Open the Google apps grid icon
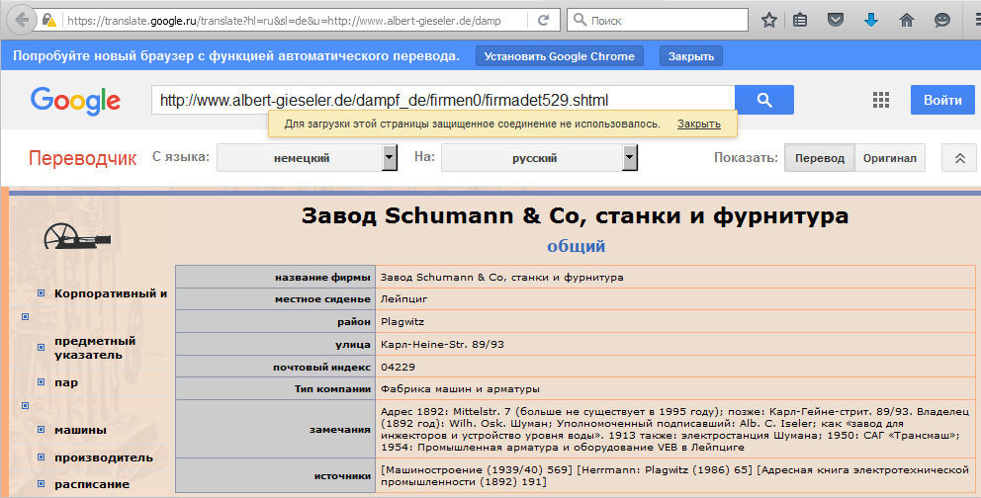981x498 pixels. click(x=881, y=100)
